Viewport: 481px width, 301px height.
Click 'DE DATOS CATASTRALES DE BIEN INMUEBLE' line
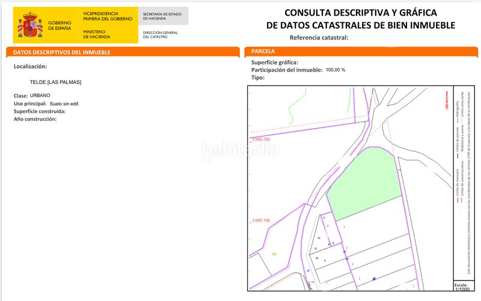(361, 25)
